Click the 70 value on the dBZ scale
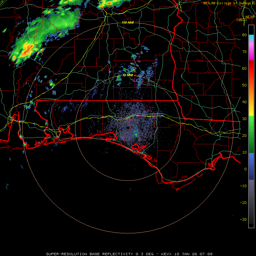 [244, 52]
